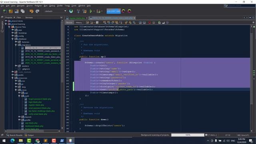Toggle Highlight Search in editor toolbar
This screenshot has height=144, width=256.
117,22
